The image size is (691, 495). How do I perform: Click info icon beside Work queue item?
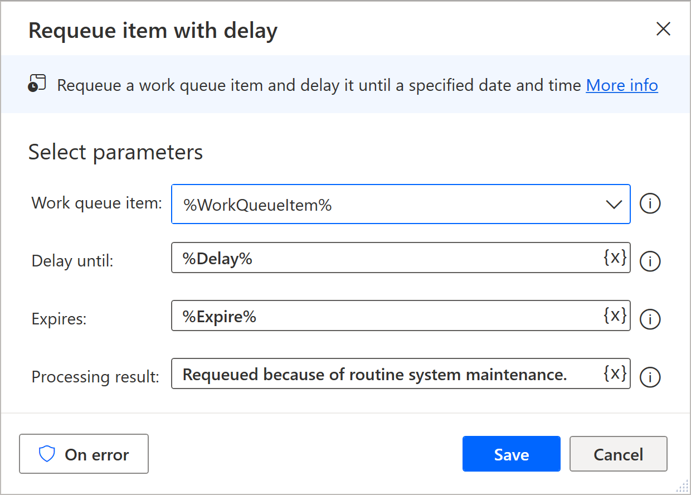click(x=650, y=204)
